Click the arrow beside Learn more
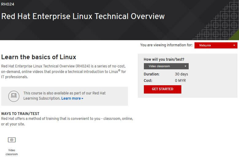This screenshot has width=239, height=157. pyautogui.click(x=82, y=98)
